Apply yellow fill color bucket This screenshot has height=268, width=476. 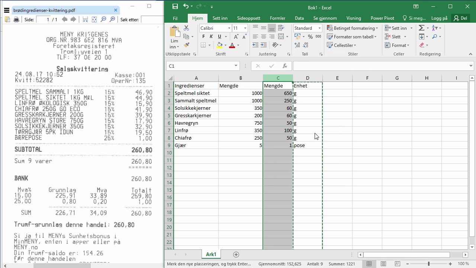click(219, 45)
